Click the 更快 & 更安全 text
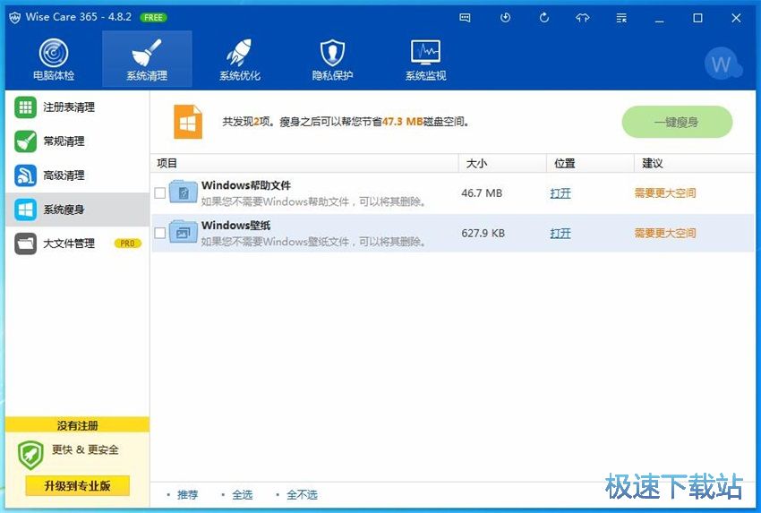761x513 pixels. tap(85, 449)
